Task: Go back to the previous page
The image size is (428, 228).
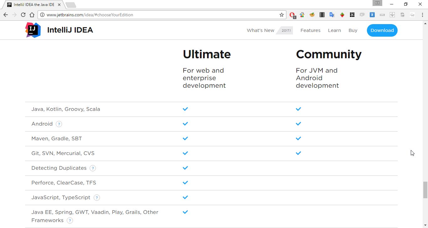Action: [6, 15]
